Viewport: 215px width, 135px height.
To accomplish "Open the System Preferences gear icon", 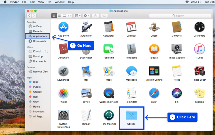I will [63, 115].
